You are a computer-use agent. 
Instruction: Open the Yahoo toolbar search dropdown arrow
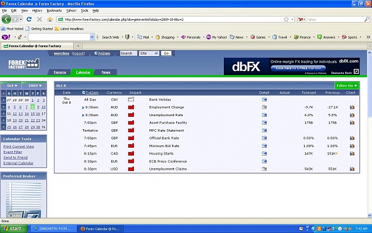tap(92, 37)
